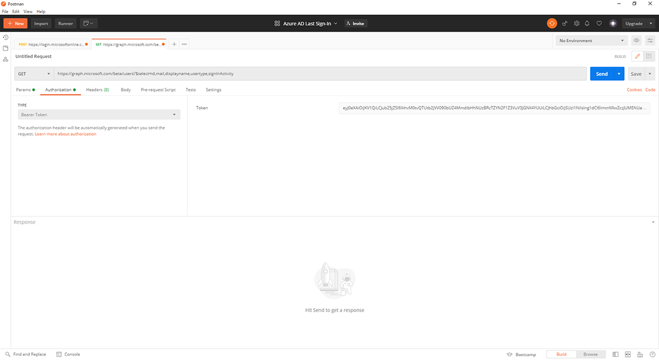
Task: Open Learn more about authorization link
Action: tap(65, 135)
